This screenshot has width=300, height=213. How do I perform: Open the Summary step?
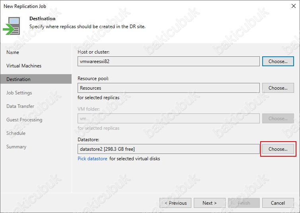(16, 147)
